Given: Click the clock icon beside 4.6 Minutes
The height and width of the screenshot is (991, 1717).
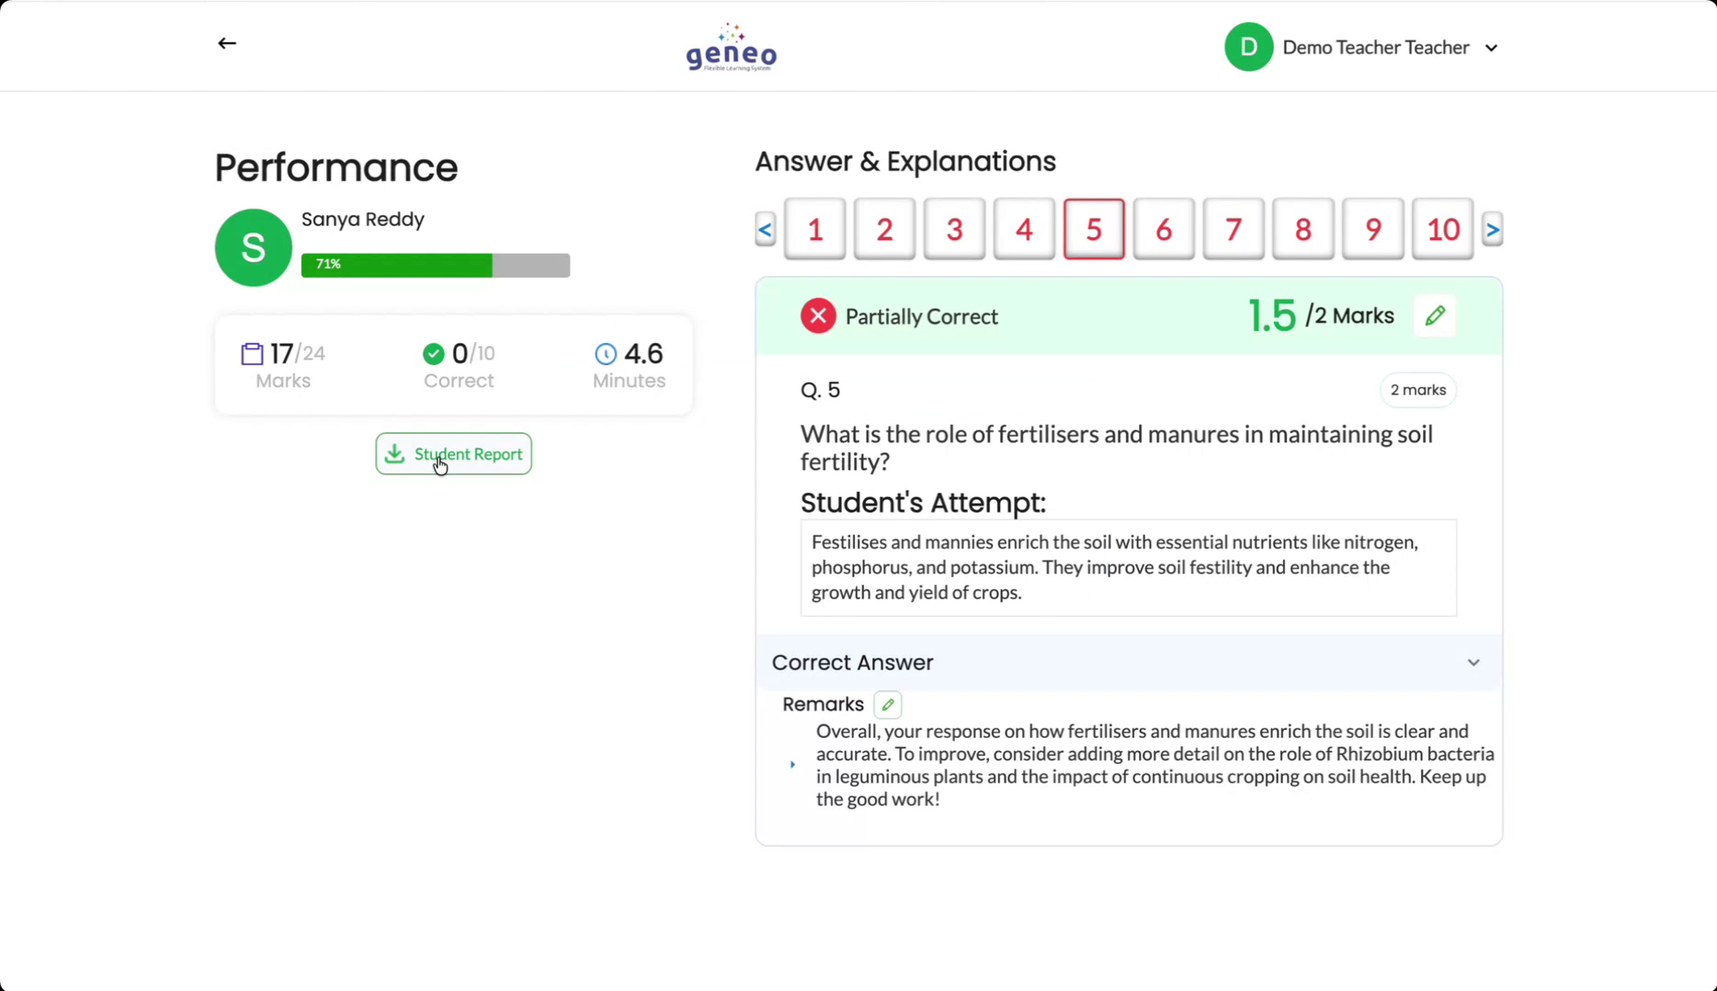Looking at the screenshot, I should (605, 353).
